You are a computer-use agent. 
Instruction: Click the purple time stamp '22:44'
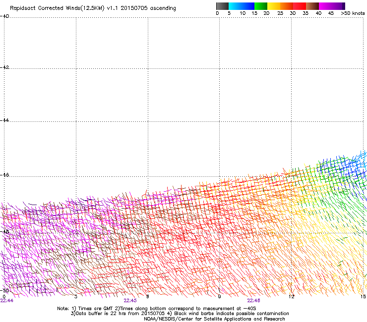(7, 301)
